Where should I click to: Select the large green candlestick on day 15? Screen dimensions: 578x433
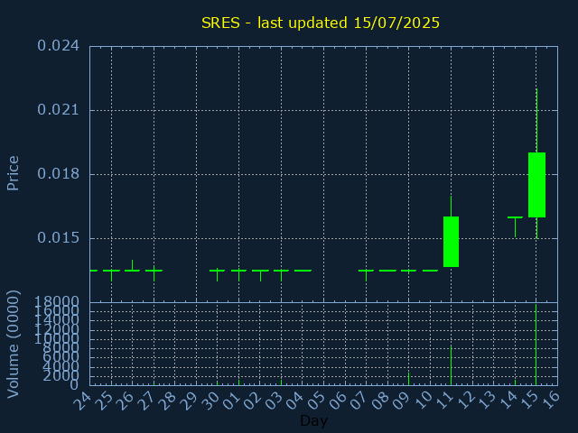pyautogui.click(x=536, y=185)
